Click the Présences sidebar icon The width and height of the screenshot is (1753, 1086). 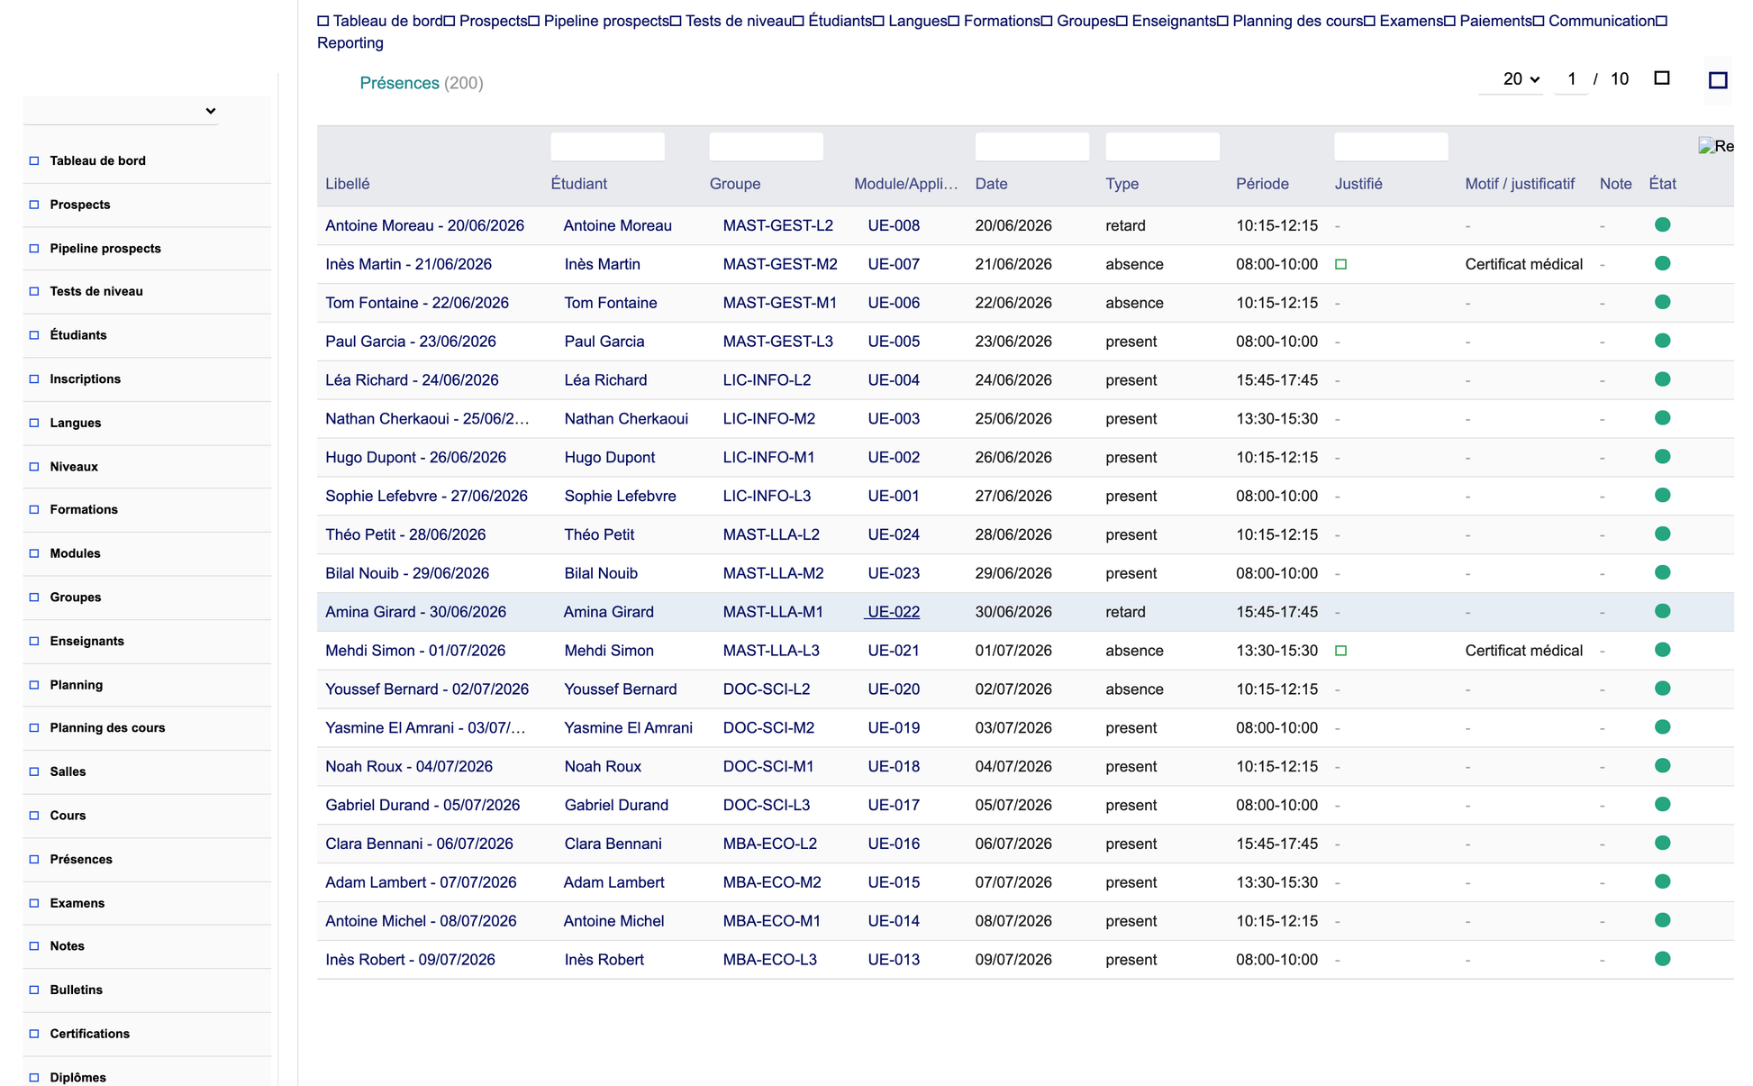[34, 860]
